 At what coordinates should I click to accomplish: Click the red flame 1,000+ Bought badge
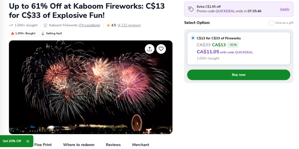(x=23, y=33)
